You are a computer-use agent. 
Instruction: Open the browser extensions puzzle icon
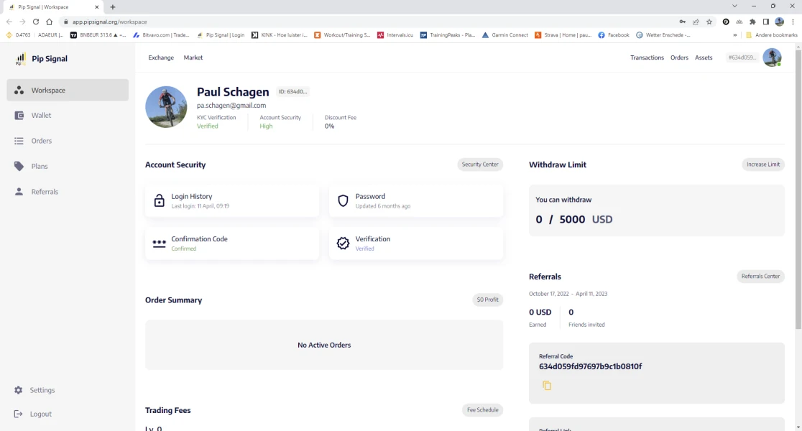point(752,22)
